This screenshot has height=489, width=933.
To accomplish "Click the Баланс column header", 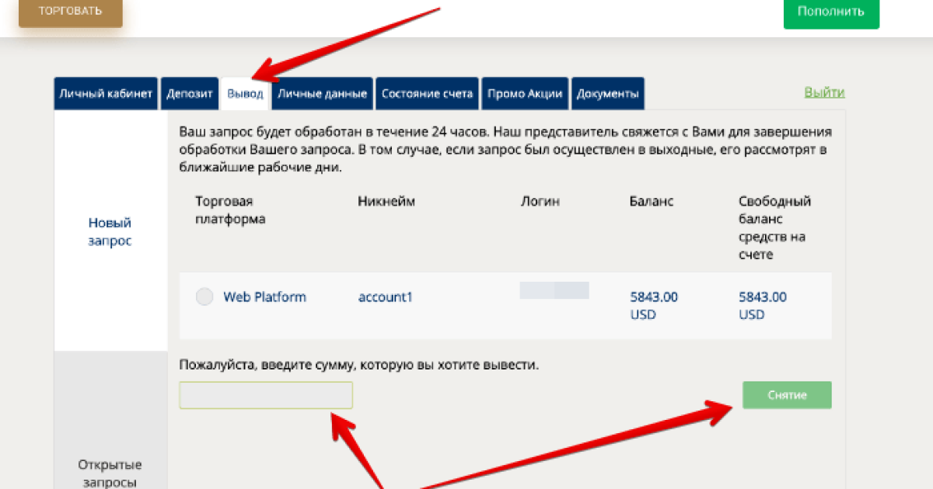I will pyautogui.click(x=652, y=202).
